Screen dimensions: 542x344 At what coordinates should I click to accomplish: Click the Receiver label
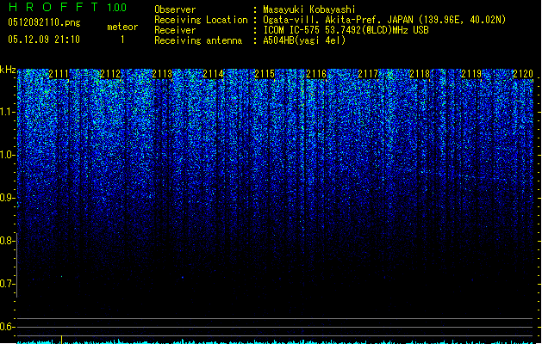[x=175, y=30]
